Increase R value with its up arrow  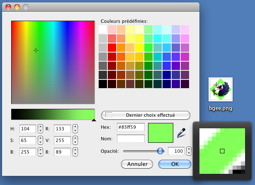[x=75, y=127]
